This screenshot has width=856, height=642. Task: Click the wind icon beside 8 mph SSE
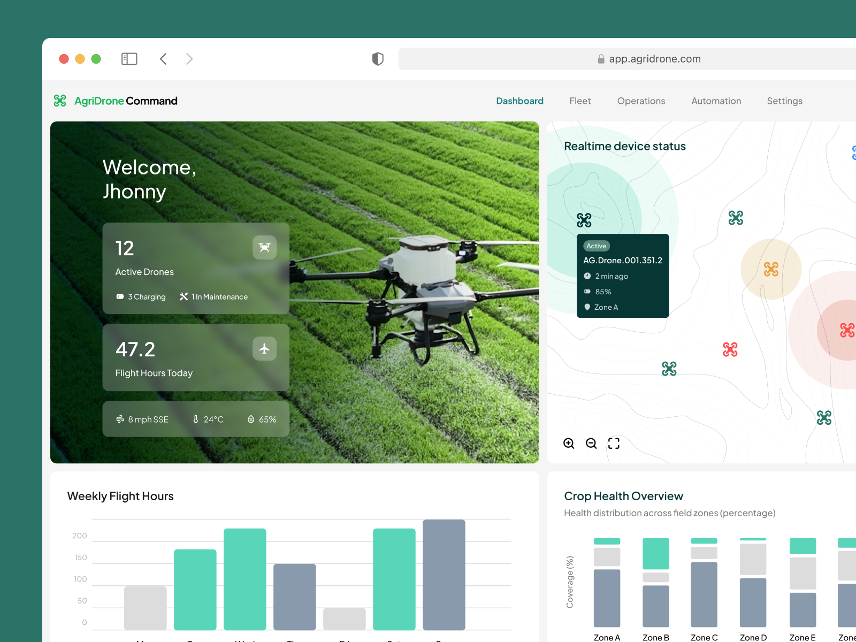pyautogui.click(x=120, y=419)
